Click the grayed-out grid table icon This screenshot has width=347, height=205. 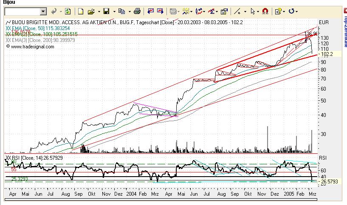pos(173,11)
